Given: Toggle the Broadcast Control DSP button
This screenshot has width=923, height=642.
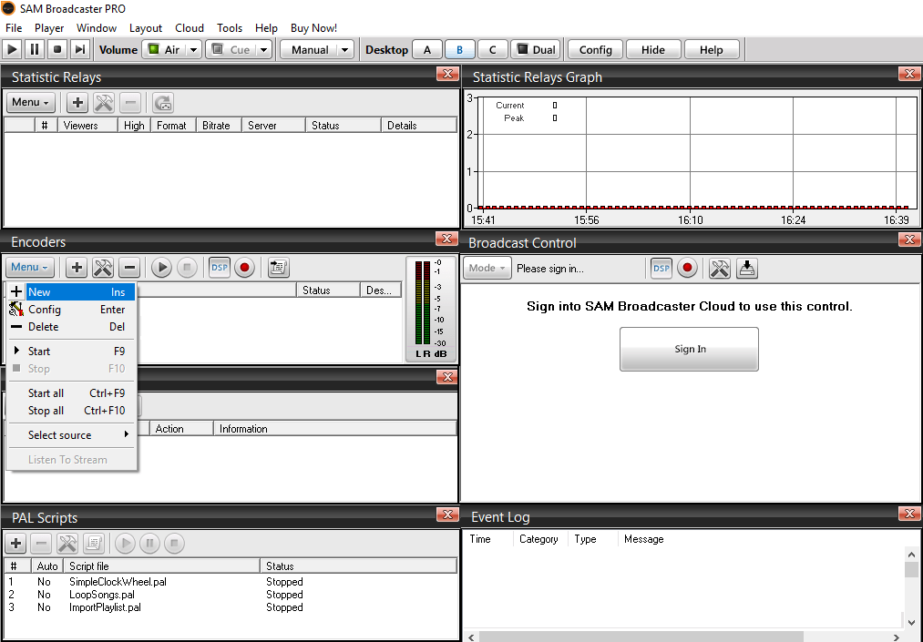Looking at the screenshot, I should (x=661, y=269).
